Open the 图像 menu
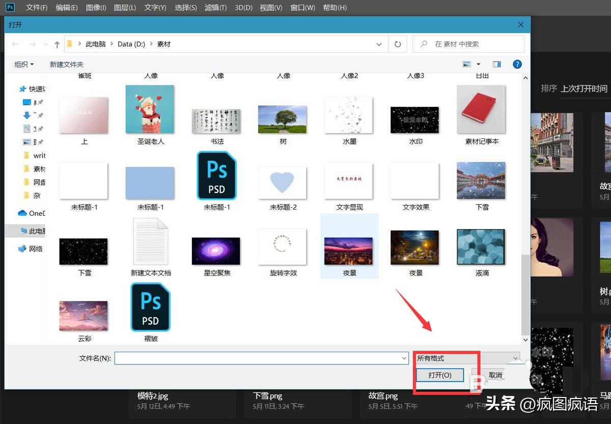The image size is (611, 424). (x=96, y=7)
